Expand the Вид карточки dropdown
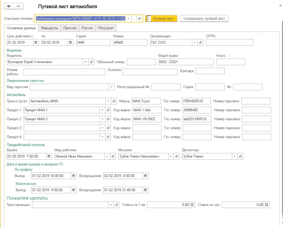This screenshot has width=283, height=228. pyautogui.click(x=112, y=87)
